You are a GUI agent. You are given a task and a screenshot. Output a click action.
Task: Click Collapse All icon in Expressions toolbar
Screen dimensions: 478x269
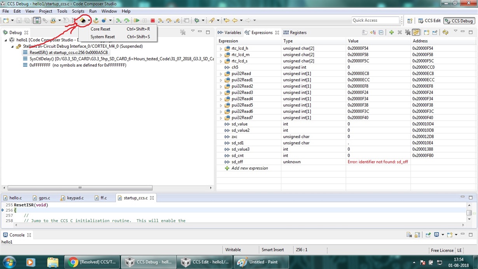pos(381,32)
